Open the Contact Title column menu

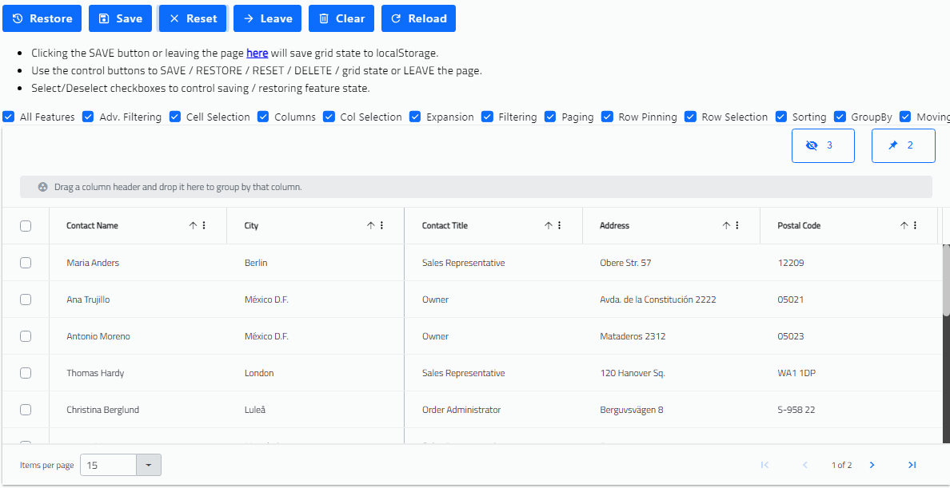point(559,226)
